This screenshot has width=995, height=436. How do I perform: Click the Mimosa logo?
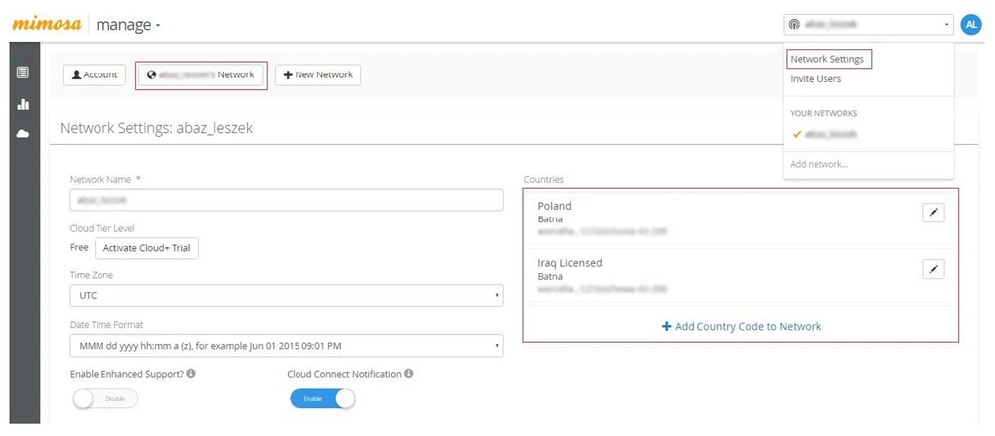(x=46, y=24)
